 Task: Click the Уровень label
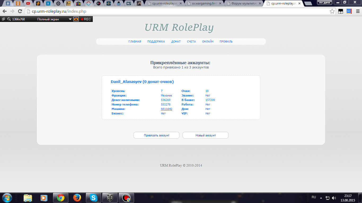118,91
